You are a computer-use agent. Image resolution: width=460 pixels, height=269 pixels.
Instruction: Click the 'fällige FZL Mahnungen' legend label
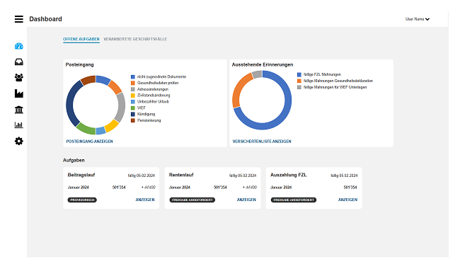coord(322,74)
